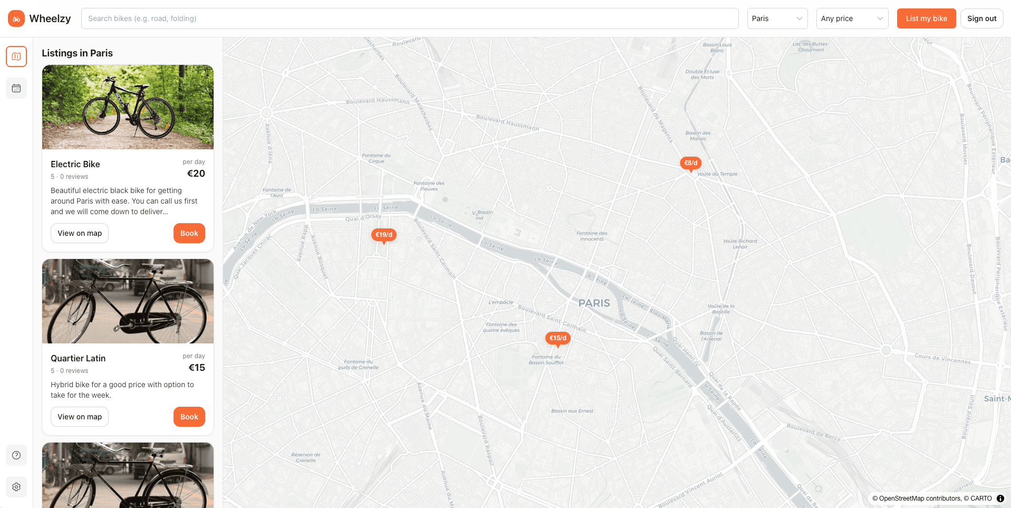The image size is (1011, 508).
Task: Open the Quartier Latin bike photo
Action: pos(128,301)
